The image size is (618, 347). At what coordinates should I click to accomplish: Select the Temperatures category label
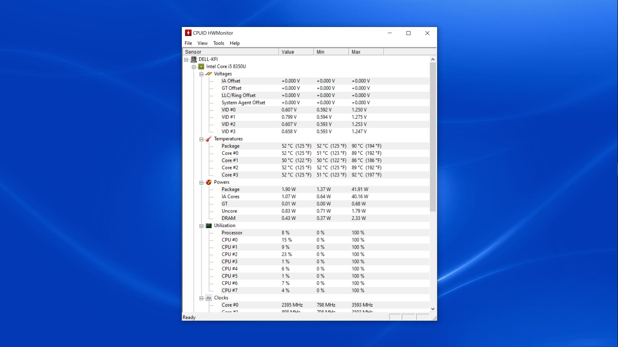[x=228, y=139]
